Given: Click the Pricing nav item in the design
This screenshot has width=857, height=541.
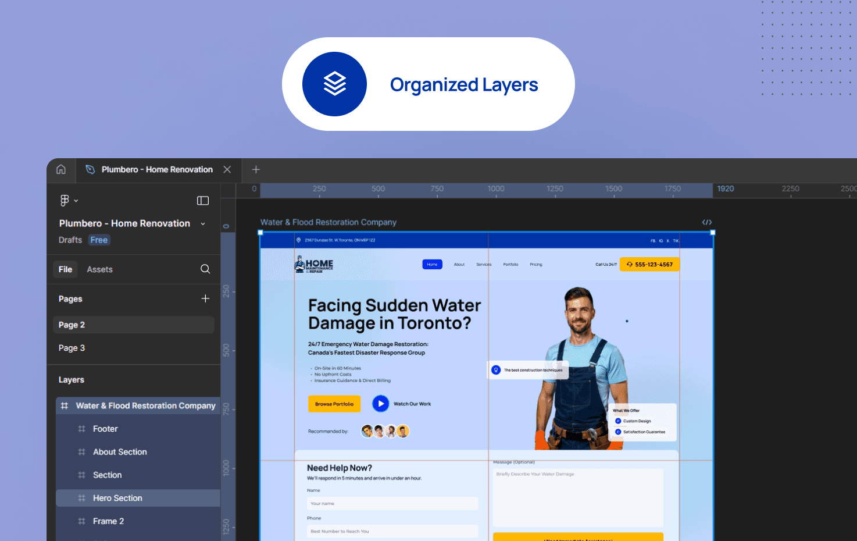Looking at the screenshot, I should pyautogui.click(x=536, y=265).
